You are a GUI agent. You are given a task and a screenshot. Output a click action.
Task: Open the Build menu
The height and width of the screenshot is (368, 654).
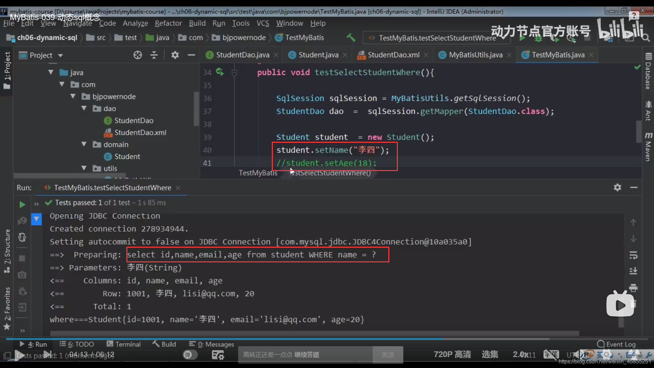pyautogui.click(x=197, y=23)
